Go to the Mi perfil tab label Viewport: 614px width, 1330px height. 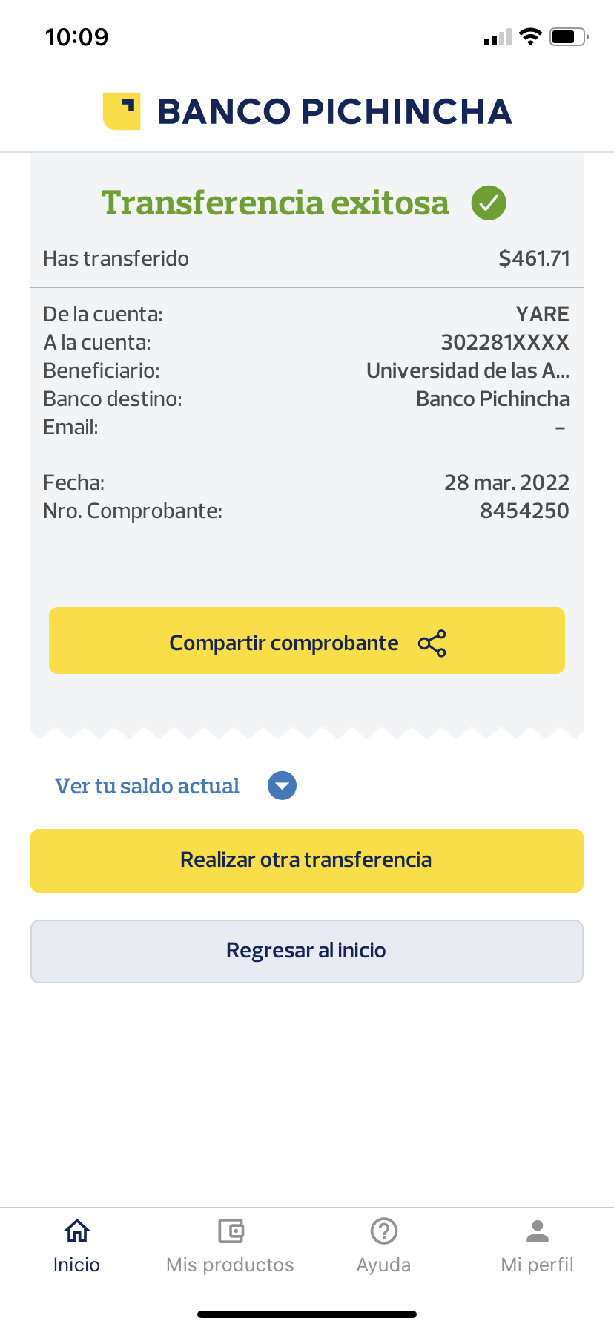tap(538, 1265)
